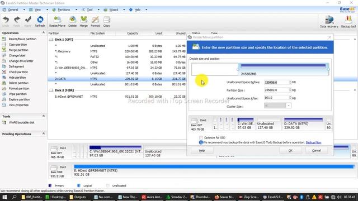This screenshot has width=358, height=201.
Task: Choose Merge partition in Operations
Action: pos(18,50)
